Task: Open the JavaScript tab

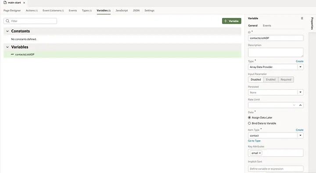Action: 122,11
